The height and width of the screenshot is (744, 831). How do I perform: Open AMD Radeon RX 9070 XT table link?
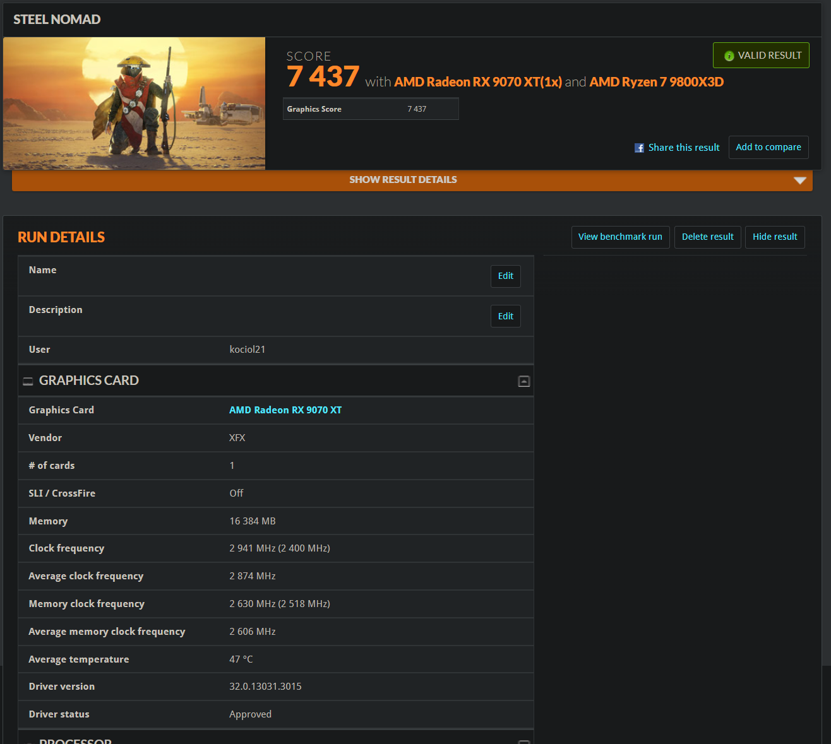coord(285,410)
